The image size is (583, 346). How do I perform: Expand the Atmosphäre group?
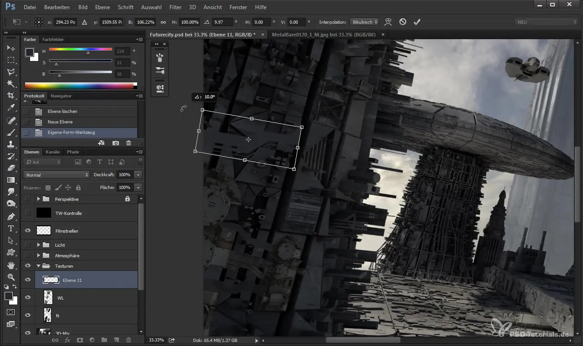click(39, 255)
